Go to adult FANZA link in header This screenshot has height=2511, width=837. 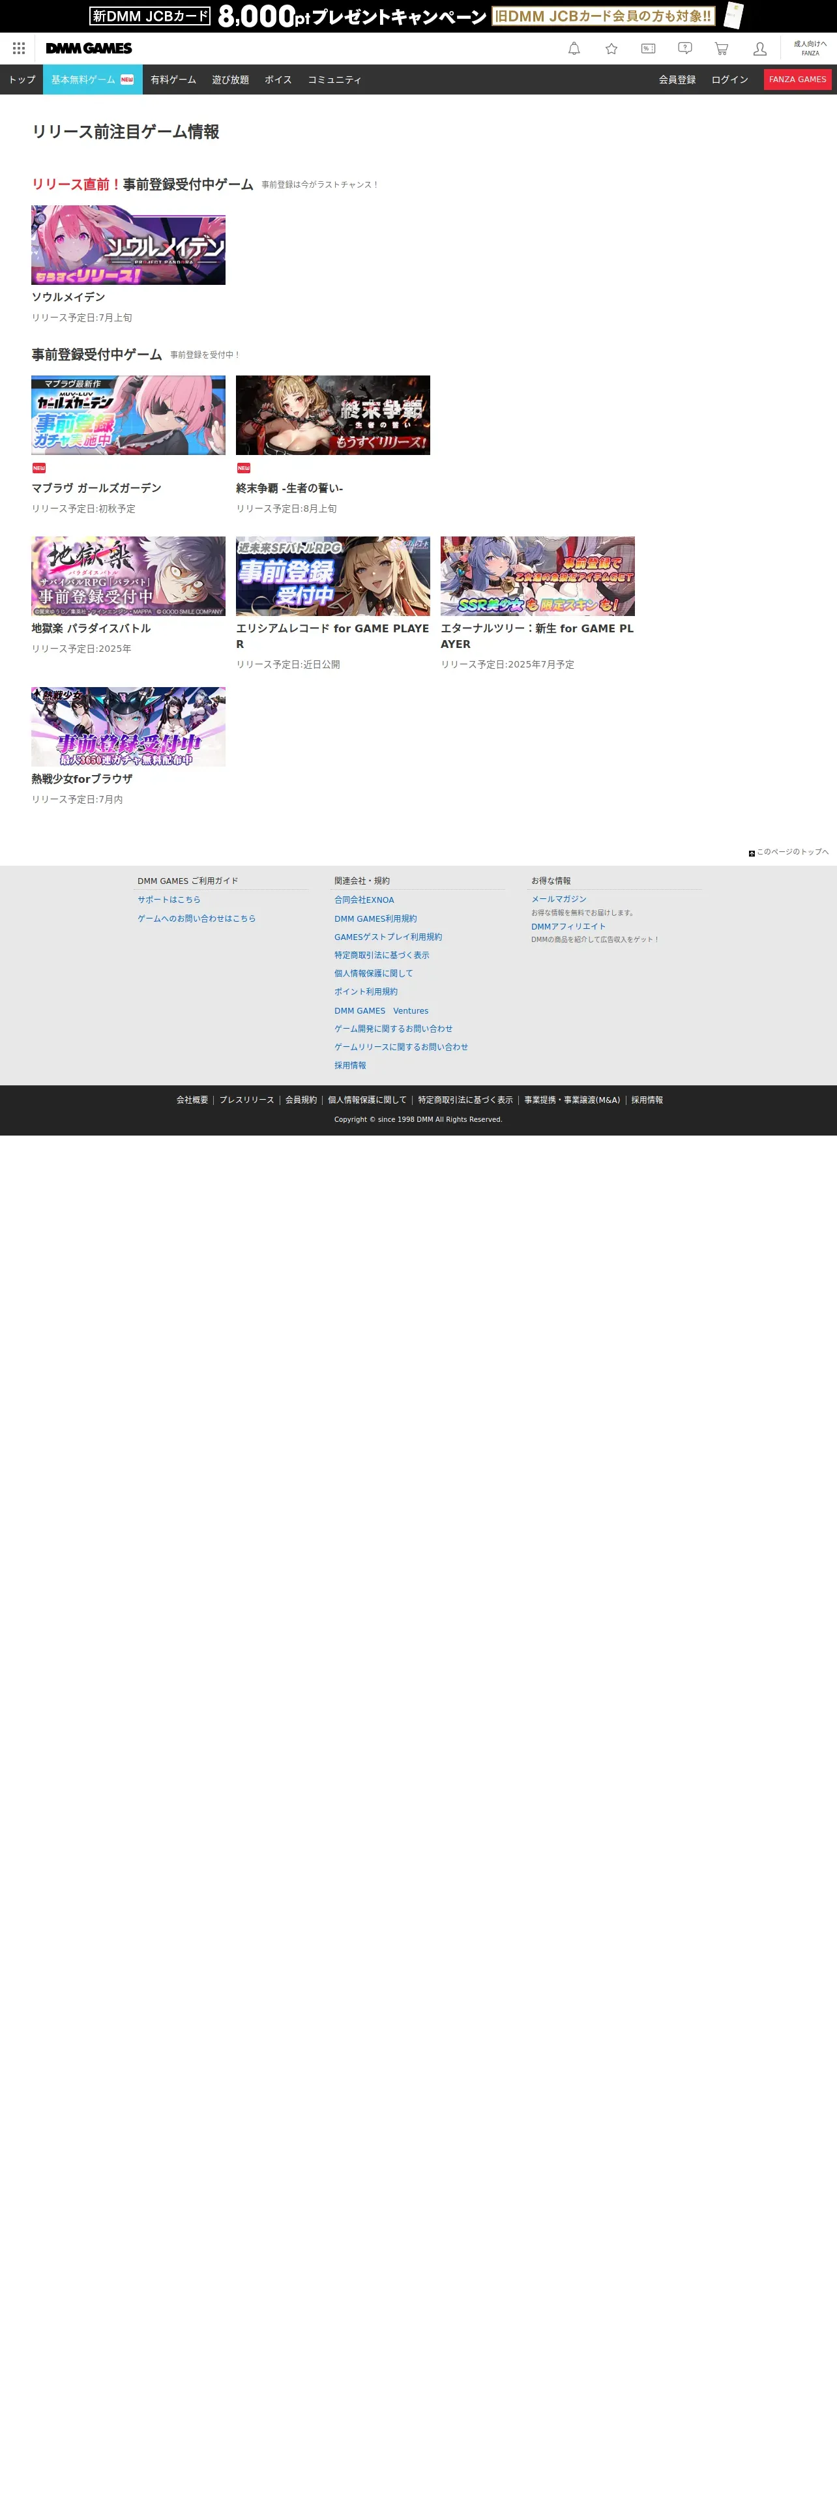[x=810, y=49]
